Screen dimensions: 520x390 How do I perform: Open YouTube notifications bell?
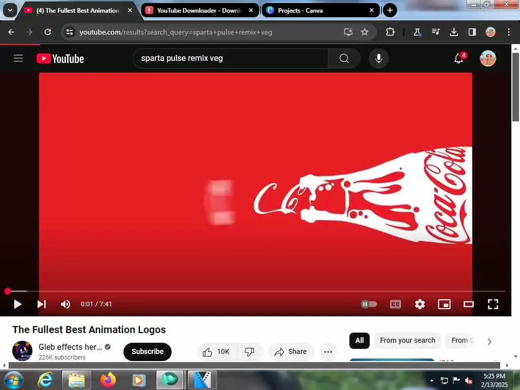(x=459, y=58)
